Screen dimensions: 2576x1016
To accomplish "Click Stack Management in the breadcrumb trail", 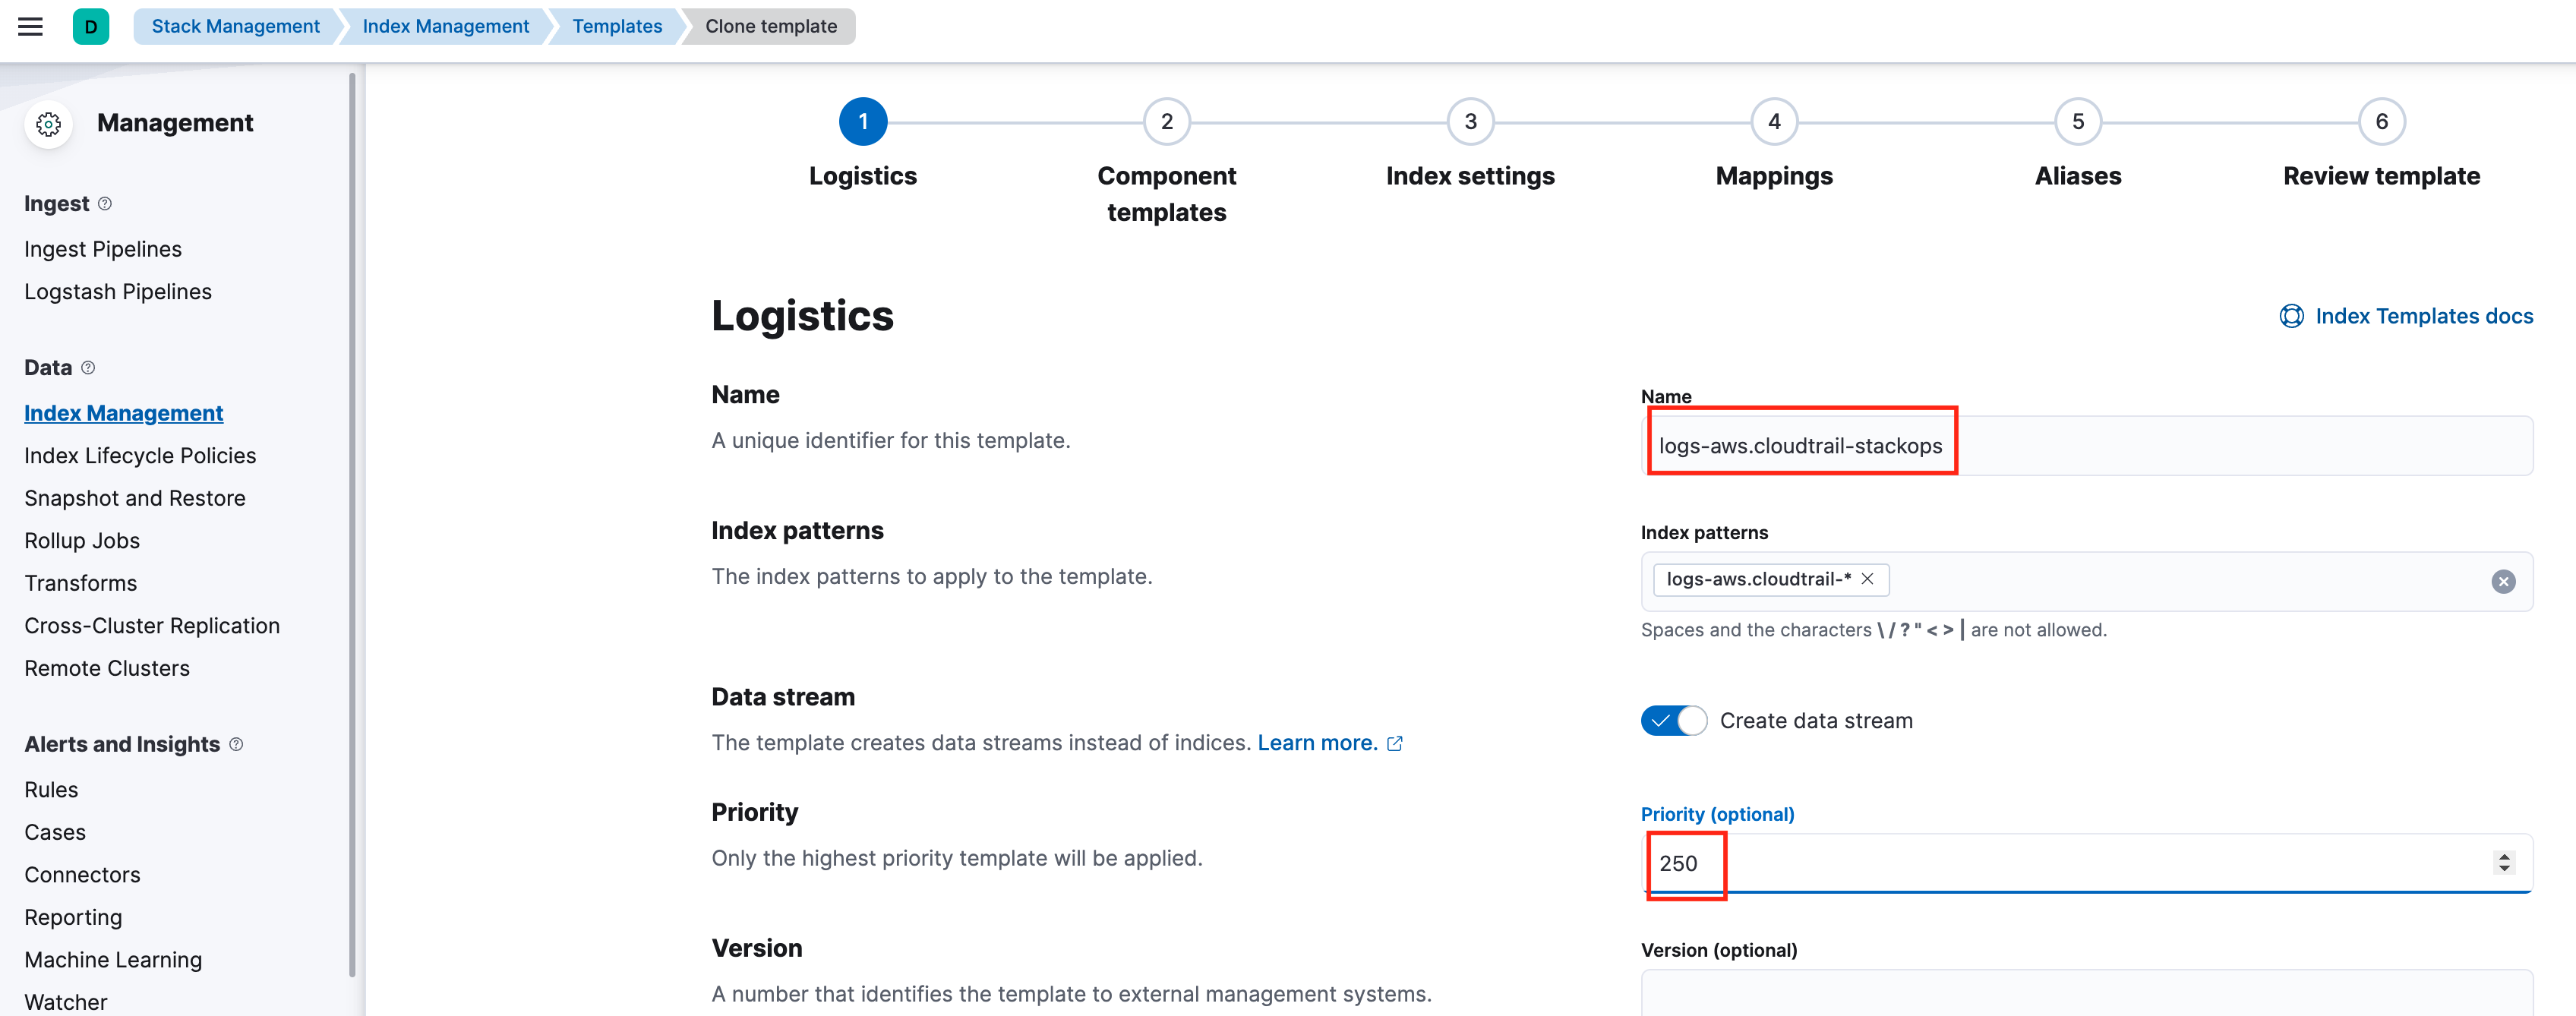I will (235, 26).
